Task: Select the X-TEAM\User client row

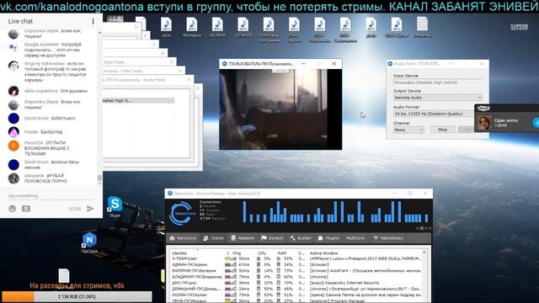Action: (296, 258)
